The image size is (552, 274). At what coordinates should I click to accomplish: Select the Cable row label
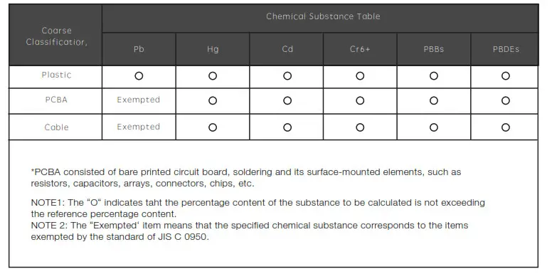(56, 127)
